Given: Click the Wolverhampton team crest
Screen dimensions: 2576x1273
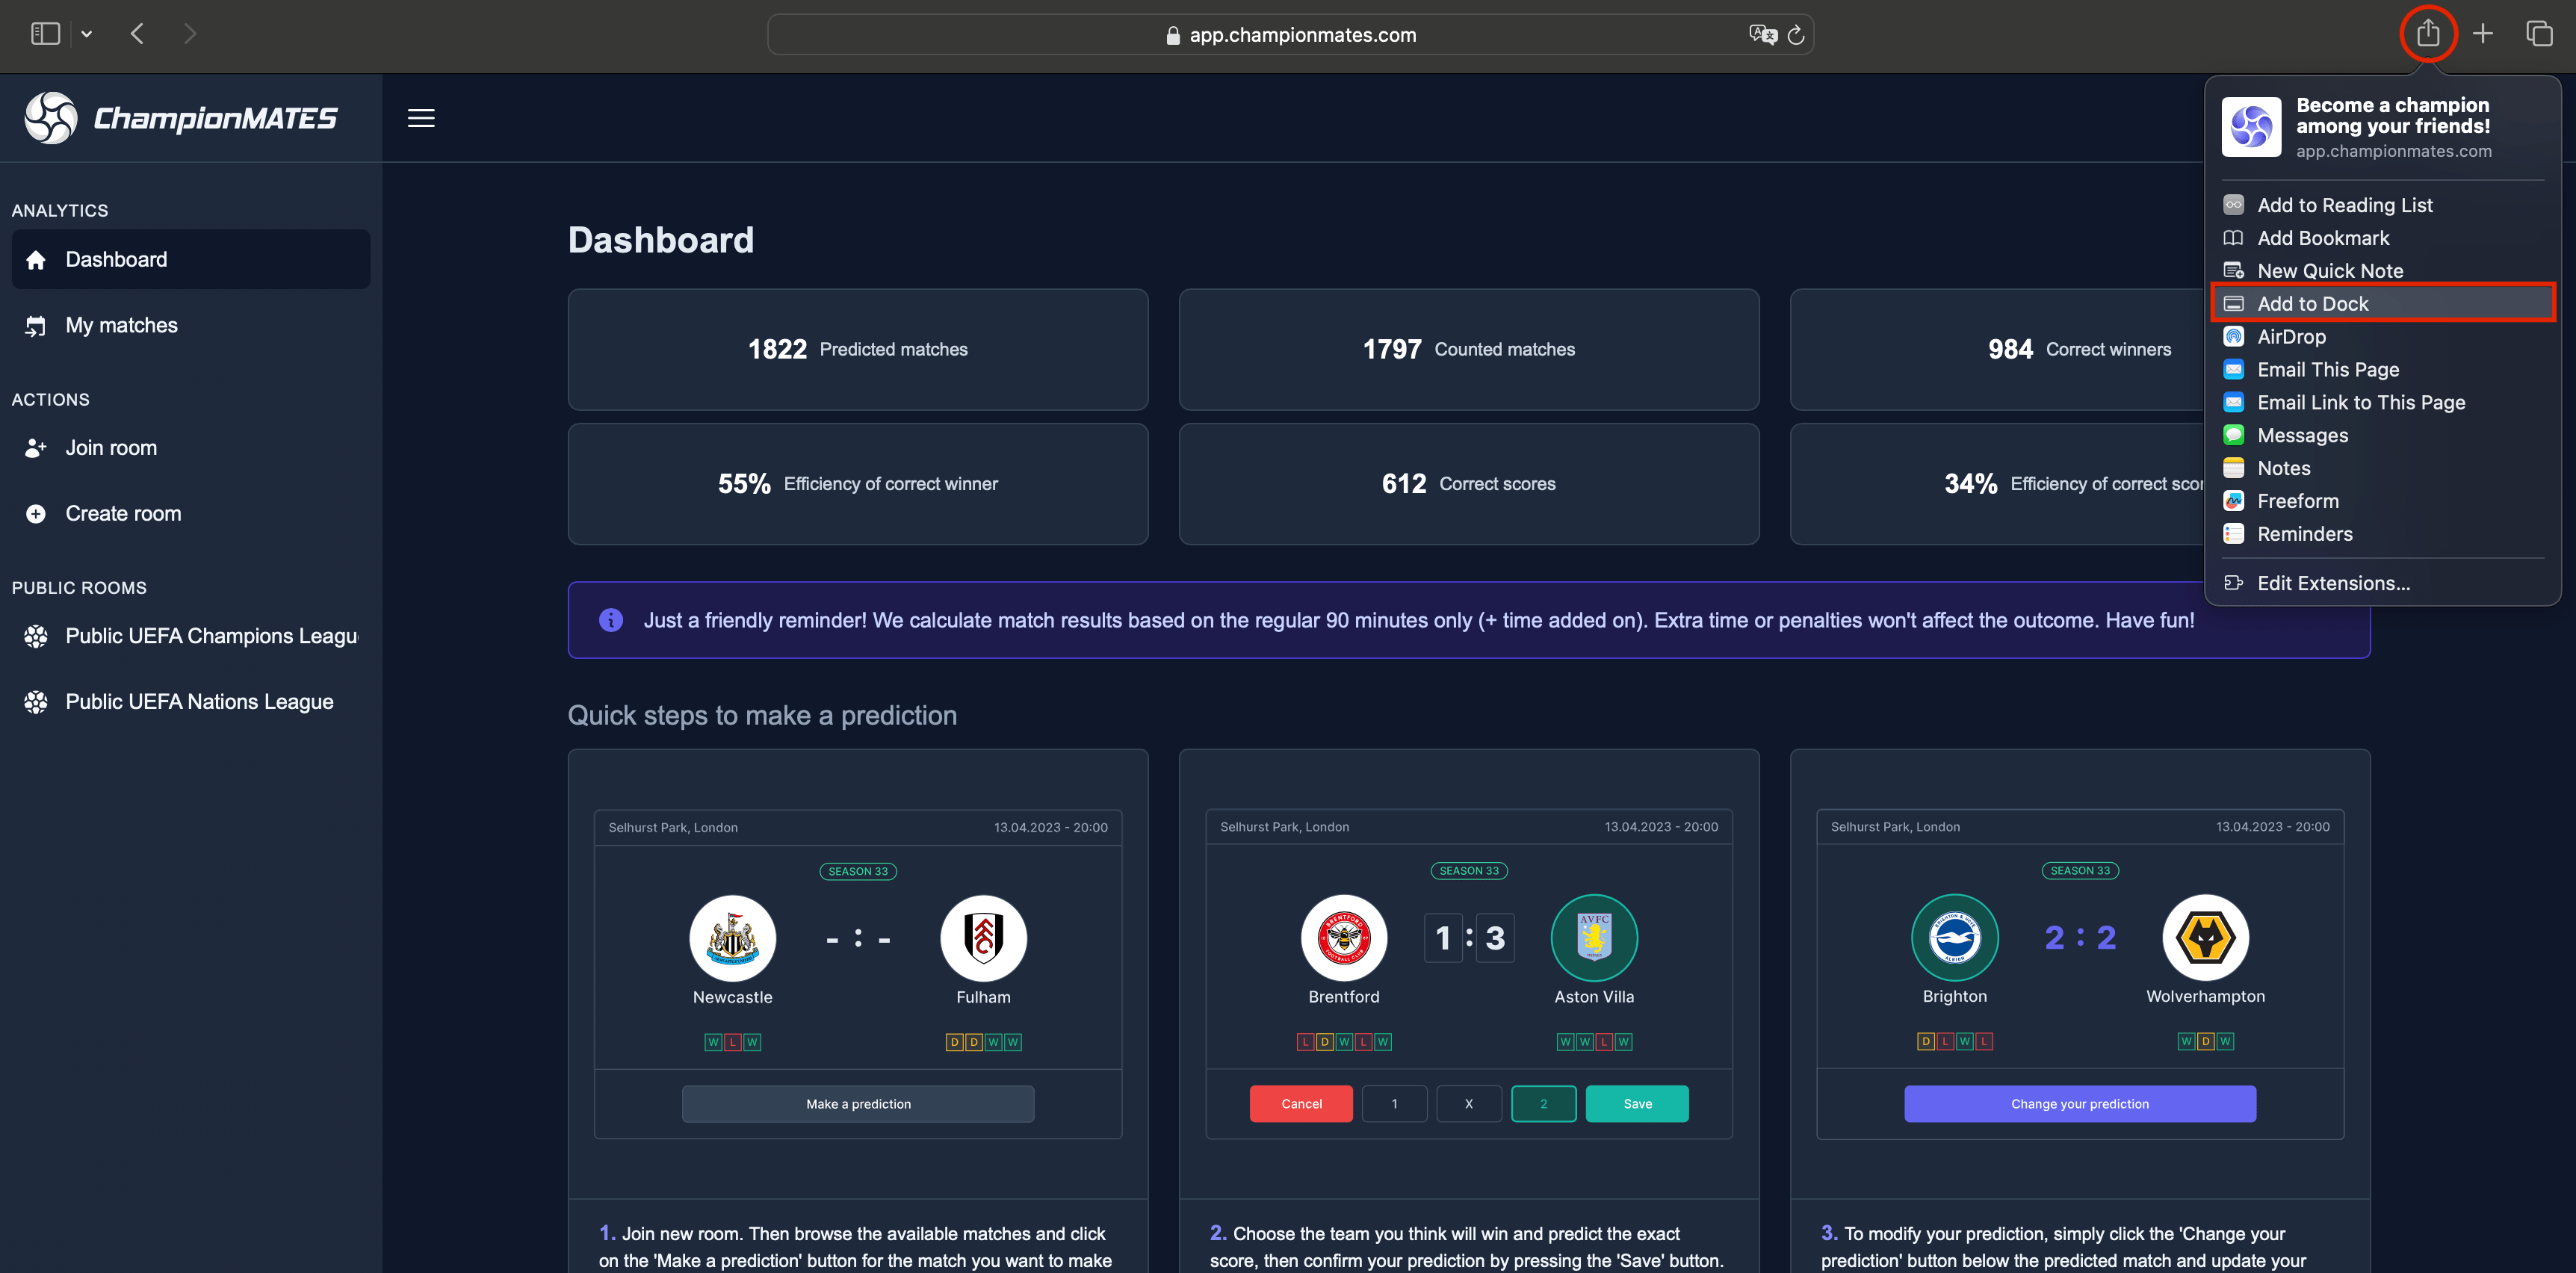Looking at the screenshot, I should coord(2205,938).
